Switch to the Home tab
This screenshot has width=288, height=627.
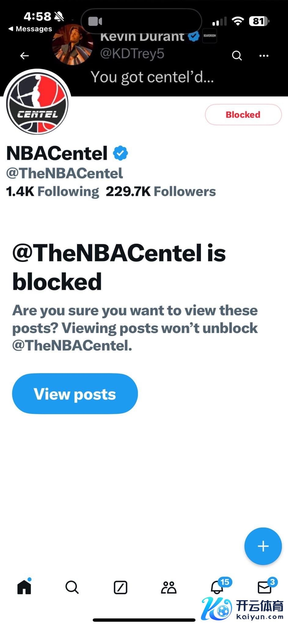(x=24, y=587)
